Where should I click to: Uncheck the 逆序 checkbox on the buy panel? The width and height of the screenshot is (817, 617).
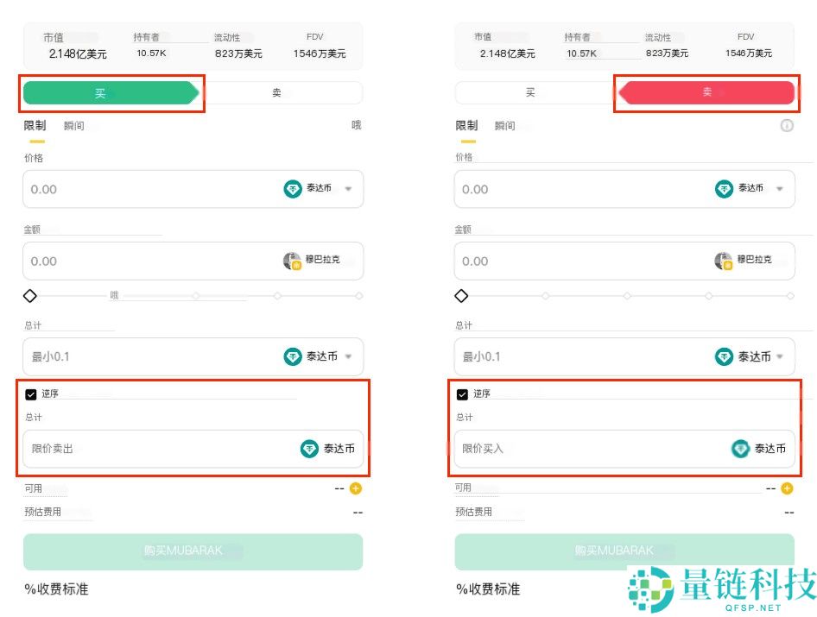(x=30, y=393)
